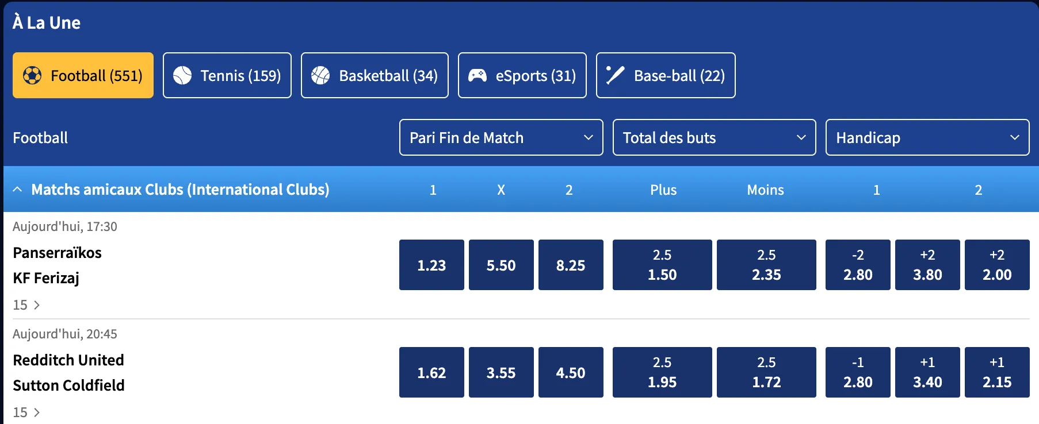
Task: Click the Basketball ball icon
Action: 320,75
